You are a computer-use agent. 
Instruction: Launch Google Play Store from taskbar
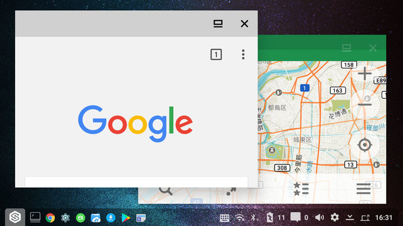126,218
